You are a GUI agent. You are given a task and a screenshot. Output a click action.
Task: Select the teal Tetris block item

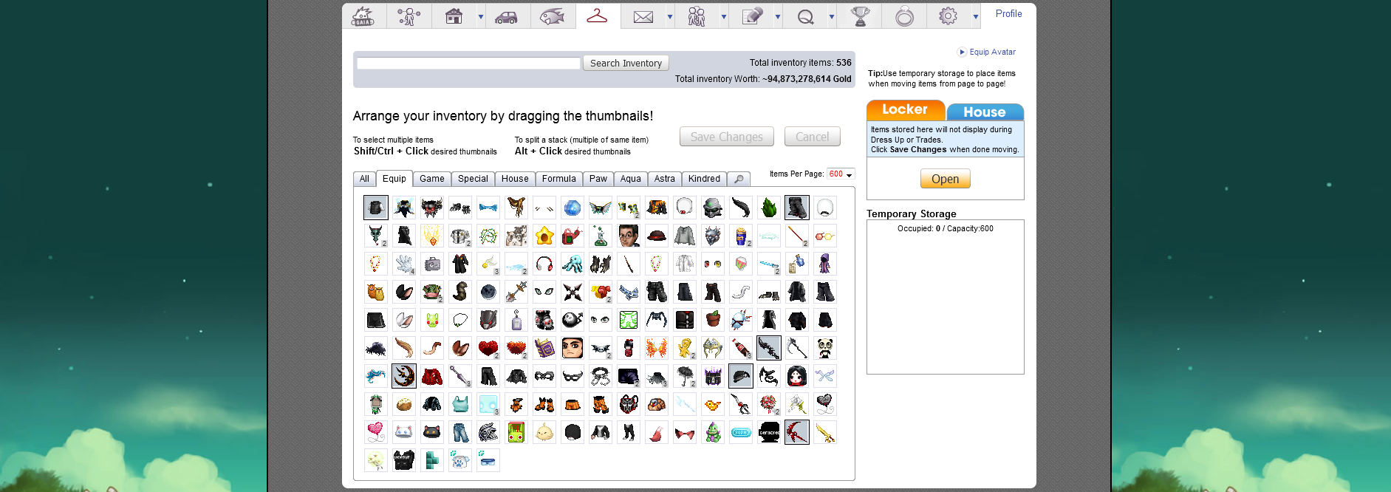[x=432, y=460]
